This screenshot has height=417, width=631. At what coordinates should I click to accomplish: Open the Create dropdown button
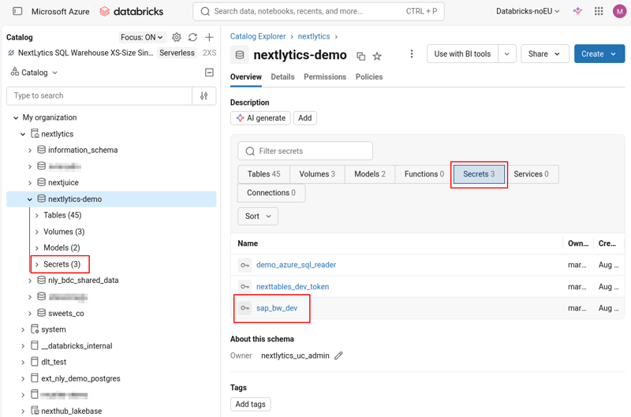tap(599, 54)
